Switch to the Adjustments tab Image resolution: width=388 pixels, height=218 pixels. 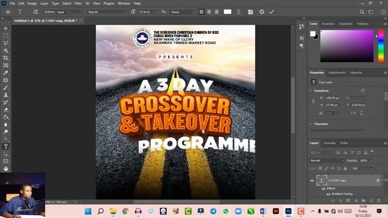pos(337,73)
